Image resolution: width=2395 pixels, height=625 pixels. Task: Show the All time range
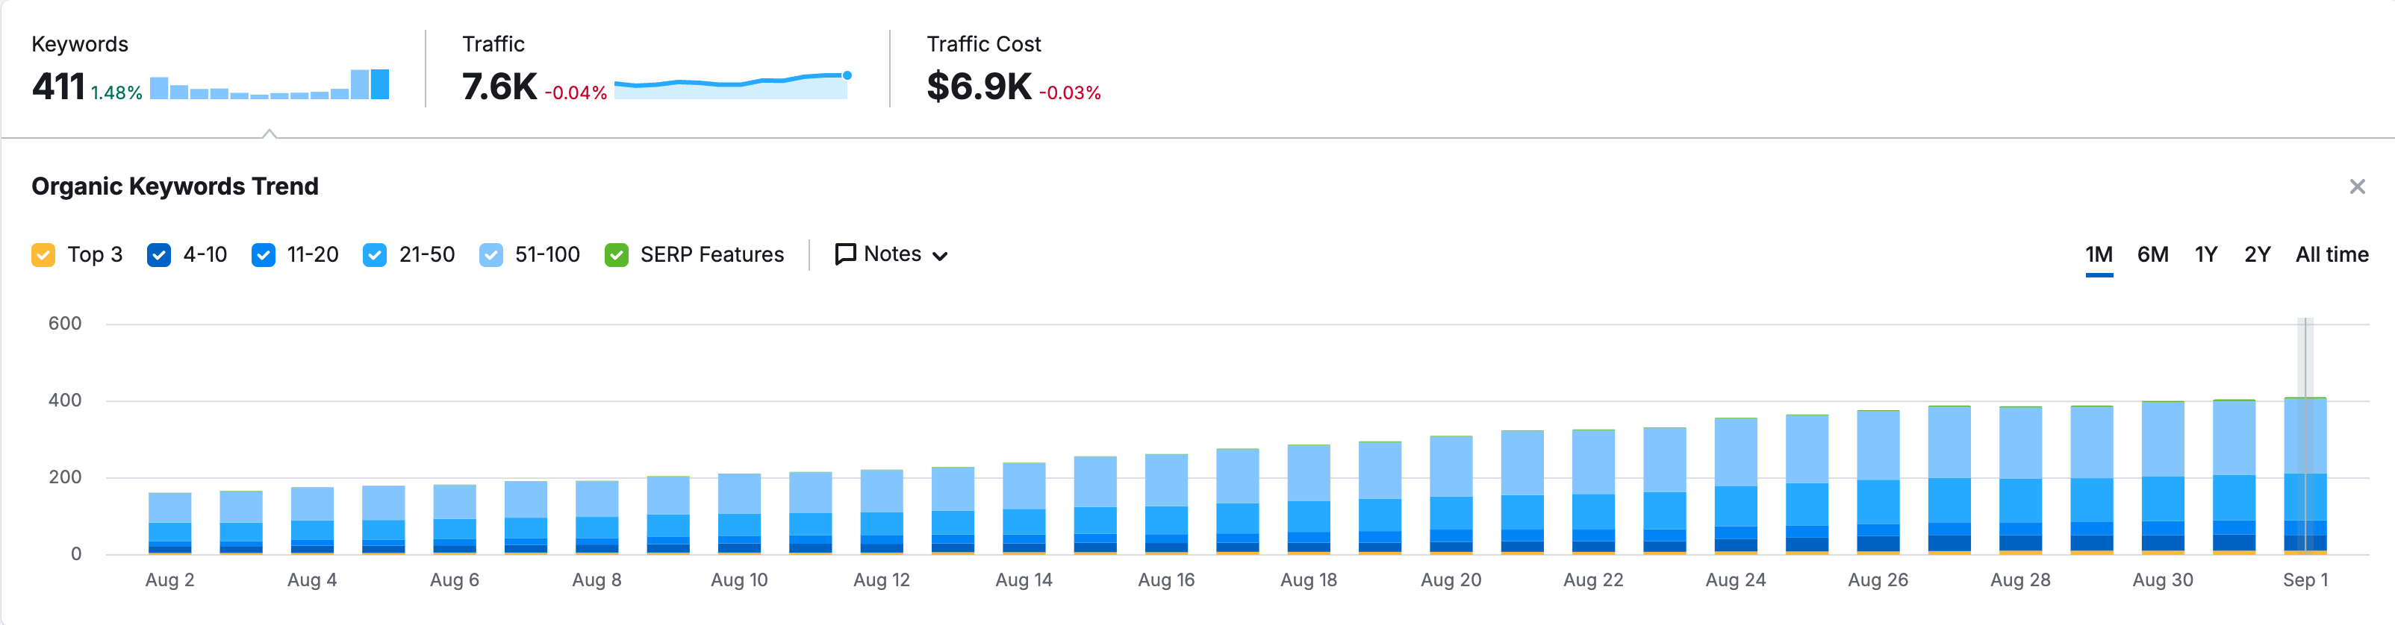pyautogui.click(x=2331, y=255)
